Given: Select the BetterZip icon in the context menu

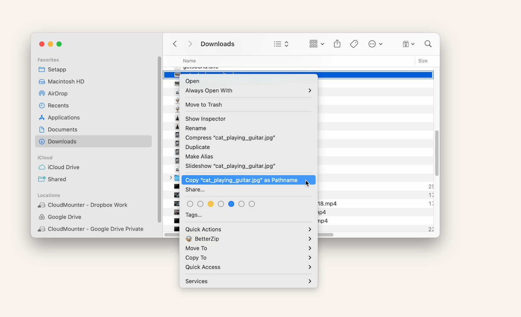Looking at the screenshot, I should pyautogui.click(x=189, y=239).
